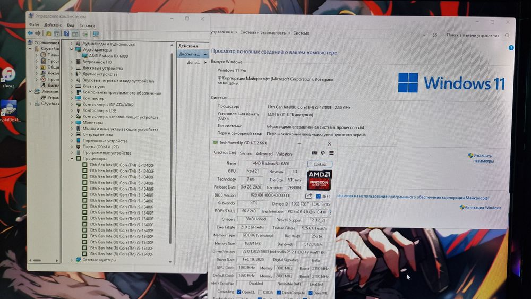Click the Up one level folder toolbar icon
The image size is (531, 299).
coord(48,33)
